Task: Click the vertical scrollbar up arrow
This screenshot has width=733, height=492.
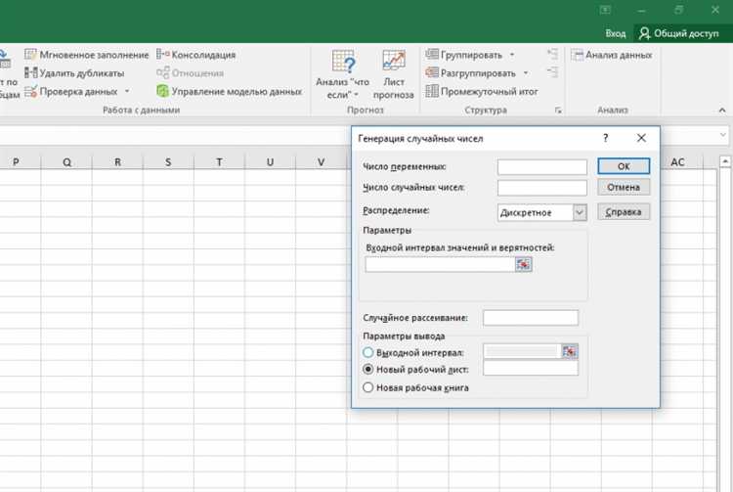Action: (725, 161)
